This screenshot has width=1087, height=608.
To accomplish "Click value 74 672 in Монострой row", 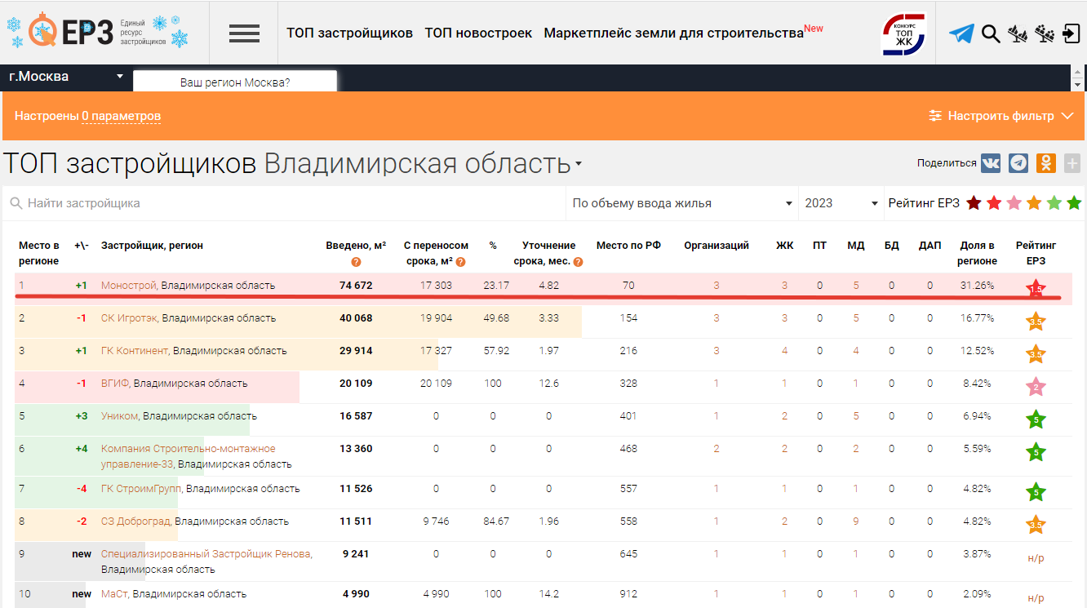I will (x=356, y=286).
